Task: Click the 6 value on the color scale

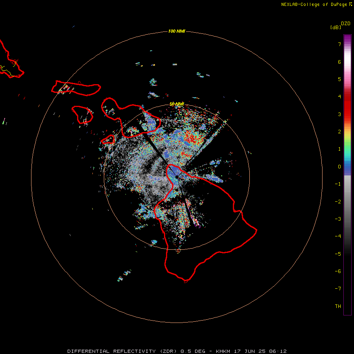Action: coord(339,62)
